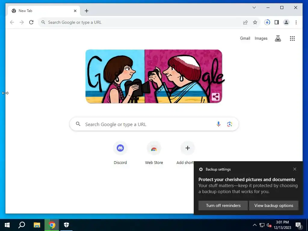The height and width of the screenshot is (231, 308).
Task: Open the Images link
Action: point(261,38)
